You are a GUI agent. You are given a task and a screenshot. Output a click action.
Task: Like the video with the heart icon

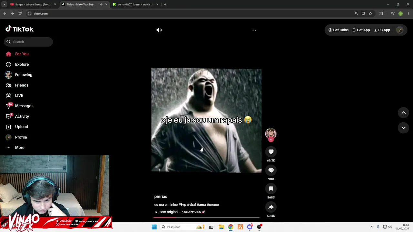click(271, 151)
